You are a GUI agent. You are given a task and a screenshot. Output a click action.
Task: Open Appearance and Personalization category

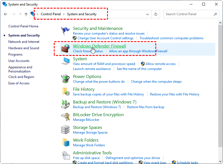[20, 69]
